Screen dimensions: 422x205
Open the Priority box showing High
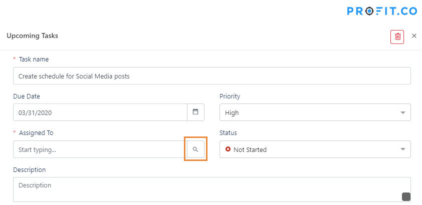(x=315, y=112)
